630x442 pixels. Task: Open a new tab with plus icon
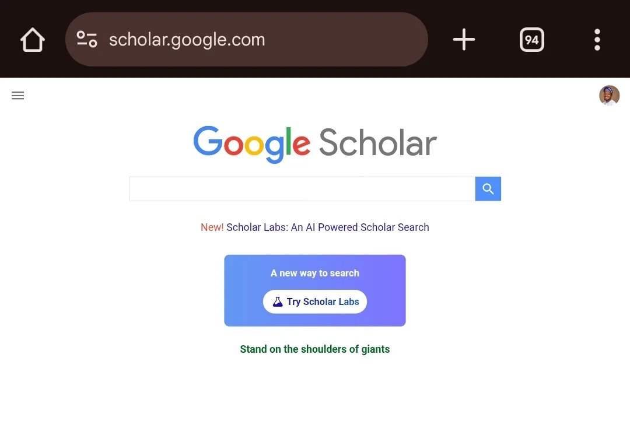(464, 40)
